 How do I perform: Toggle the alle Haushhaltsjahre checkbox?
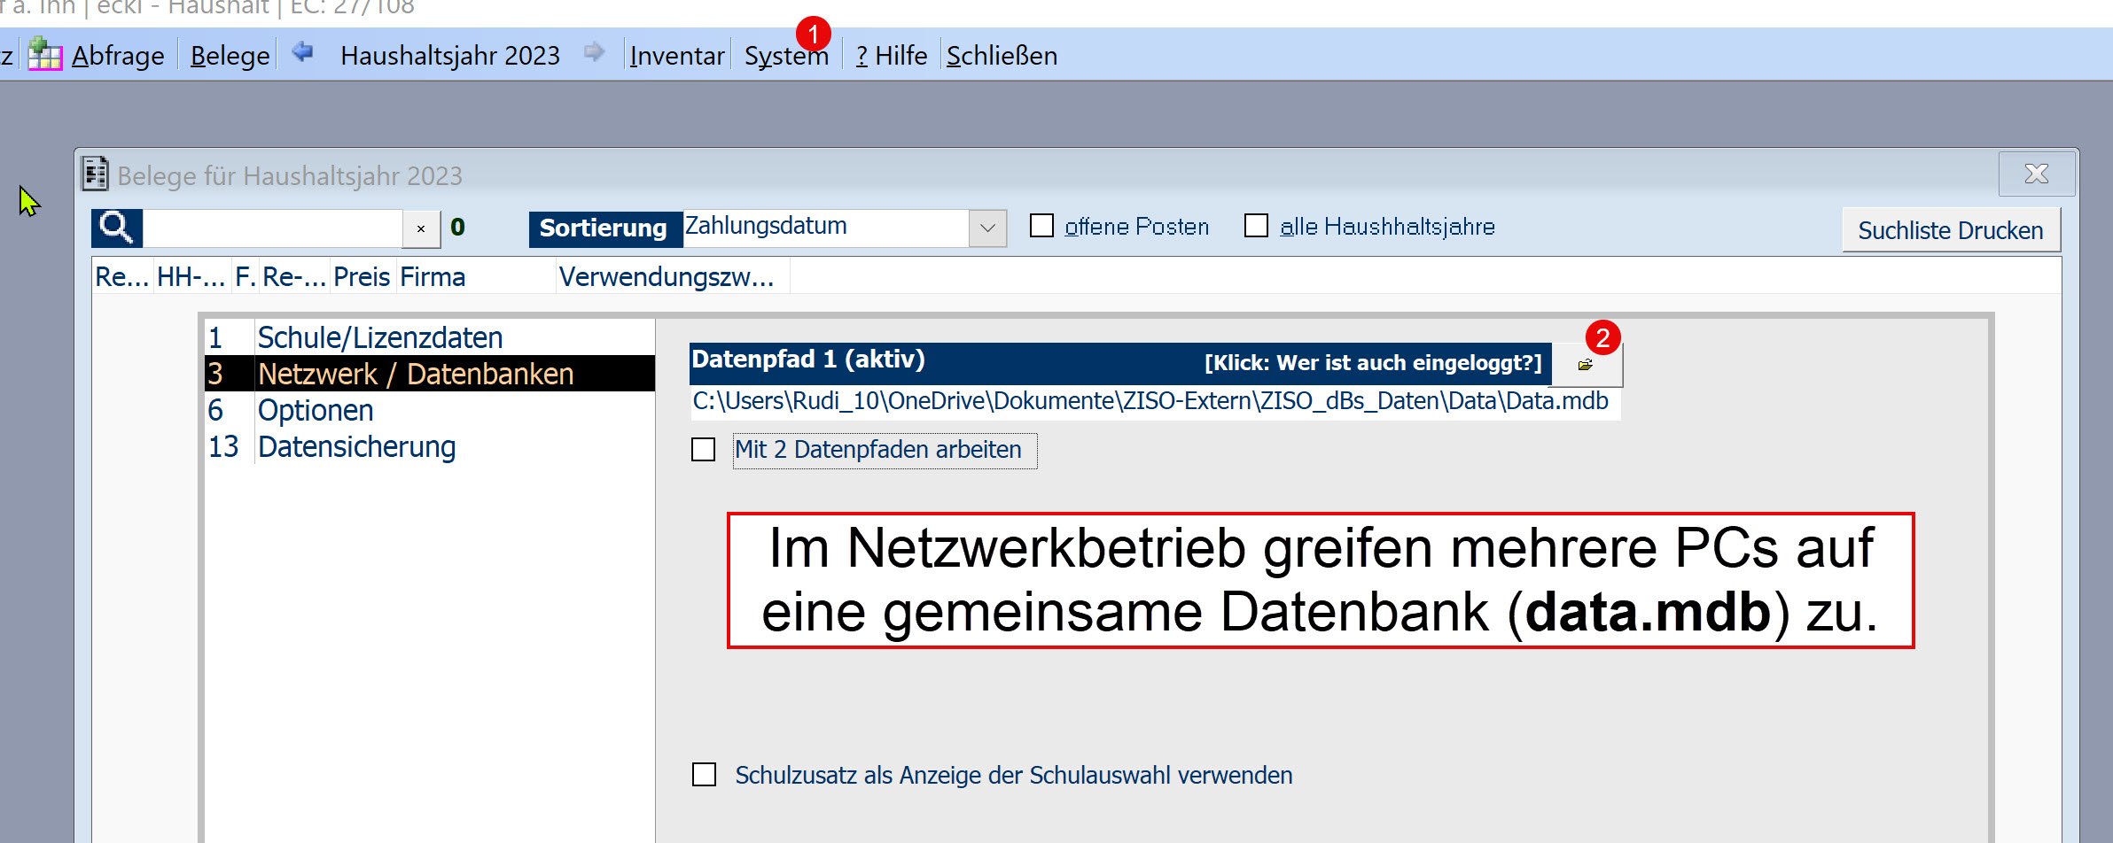(1256, 226)
